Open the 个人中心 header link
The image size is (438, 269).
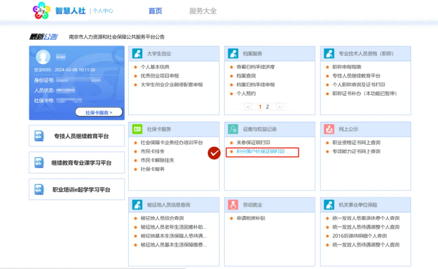tap(103, 11)
